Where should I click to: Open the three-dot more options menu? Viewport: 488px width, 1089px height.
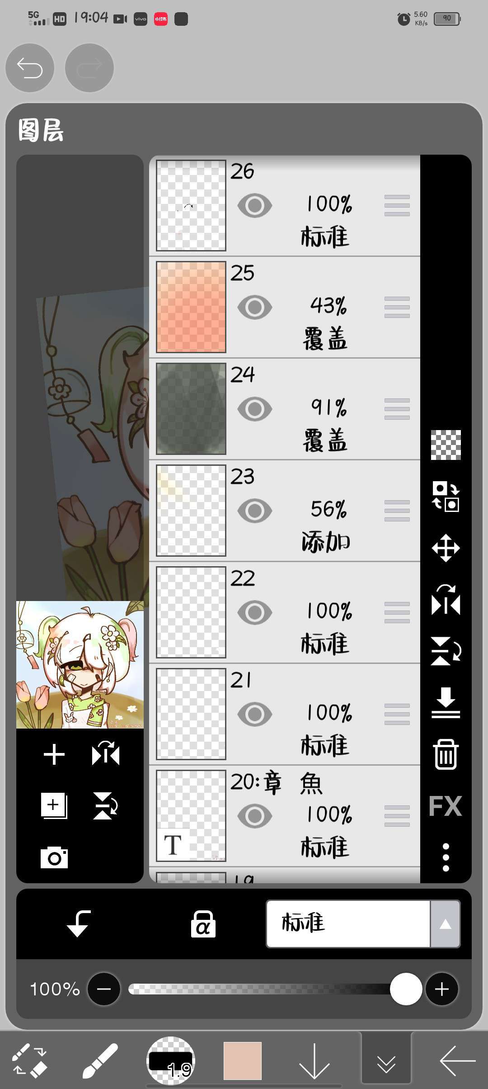[x=446, y=857]
